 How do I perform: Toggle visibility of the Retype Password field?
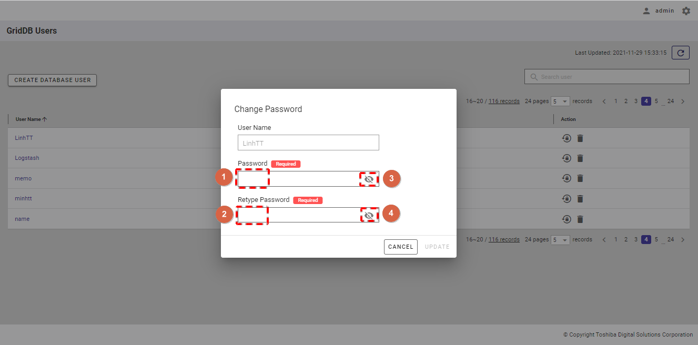(x=369, y=215)
